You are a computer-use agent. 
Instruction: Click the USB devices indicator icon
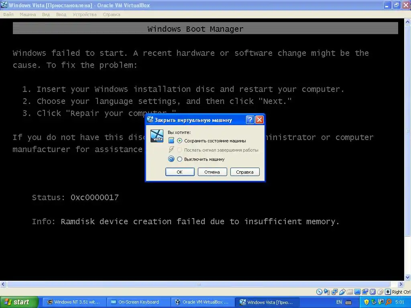342,292
